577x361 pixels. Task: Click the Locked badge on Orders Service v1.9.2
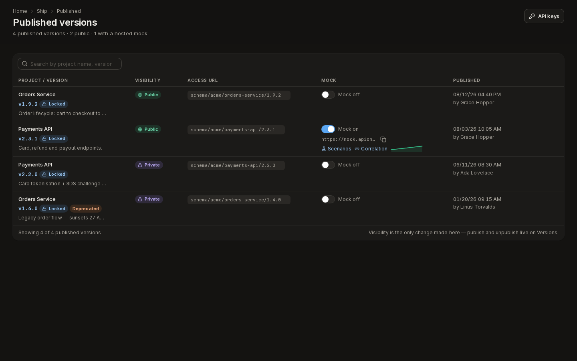point(54,104)
